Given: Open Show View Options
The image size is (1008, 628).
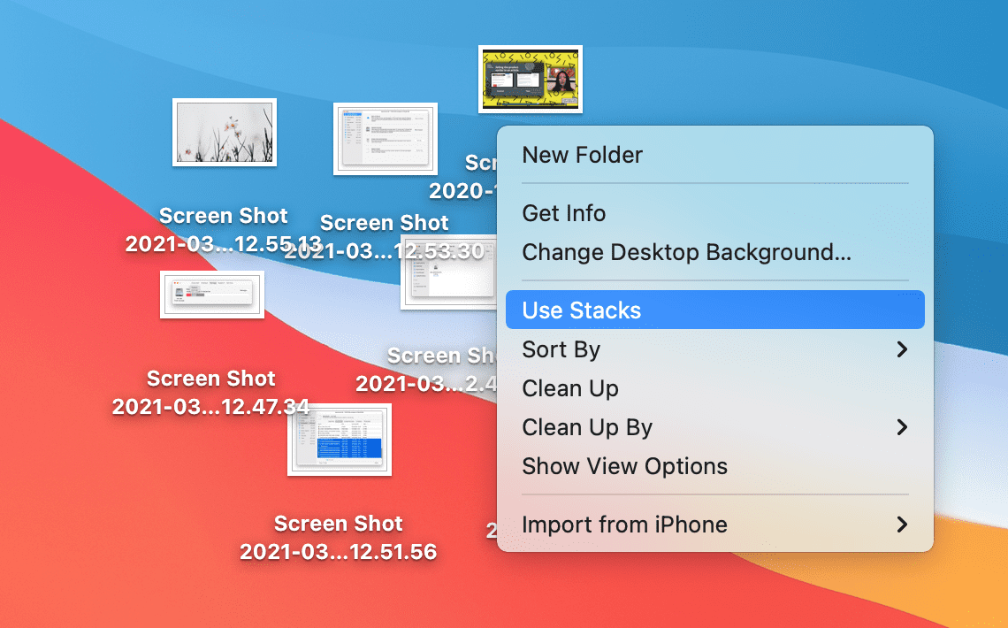Looking at the screenshot, I should click(624, 466).
